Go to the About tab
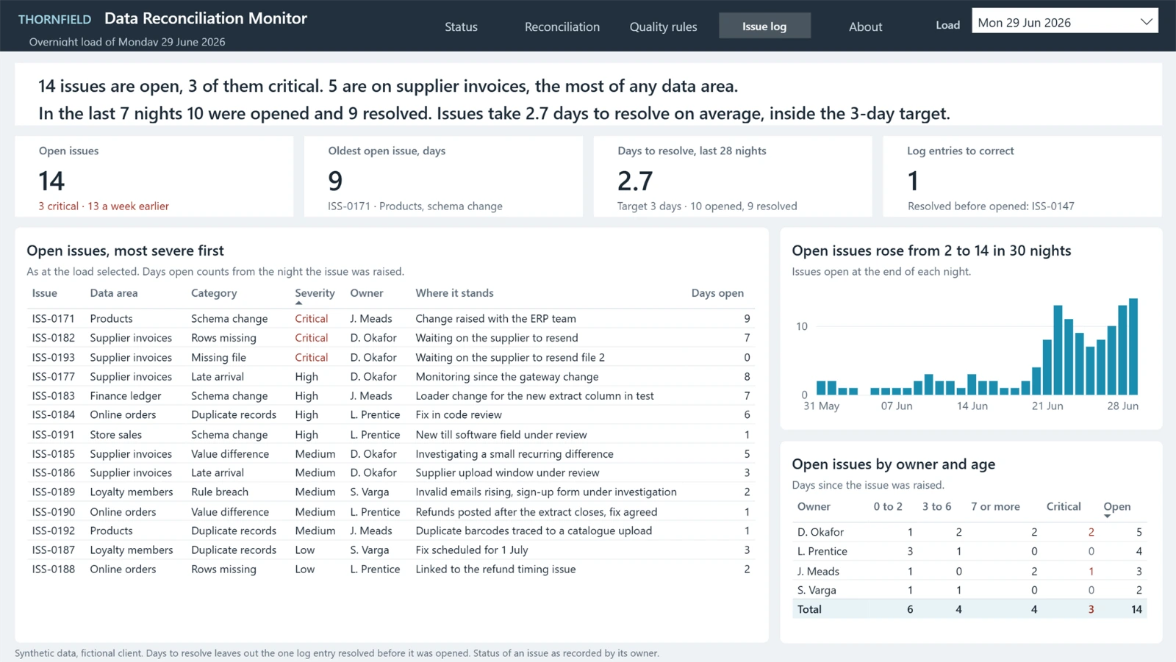Screen dimensions: 1176x662 (x=865, y=26)
